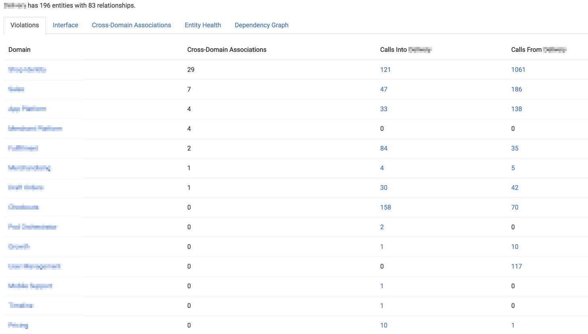
Task: Click the 158 calls-into link
Action: point(385,207)
